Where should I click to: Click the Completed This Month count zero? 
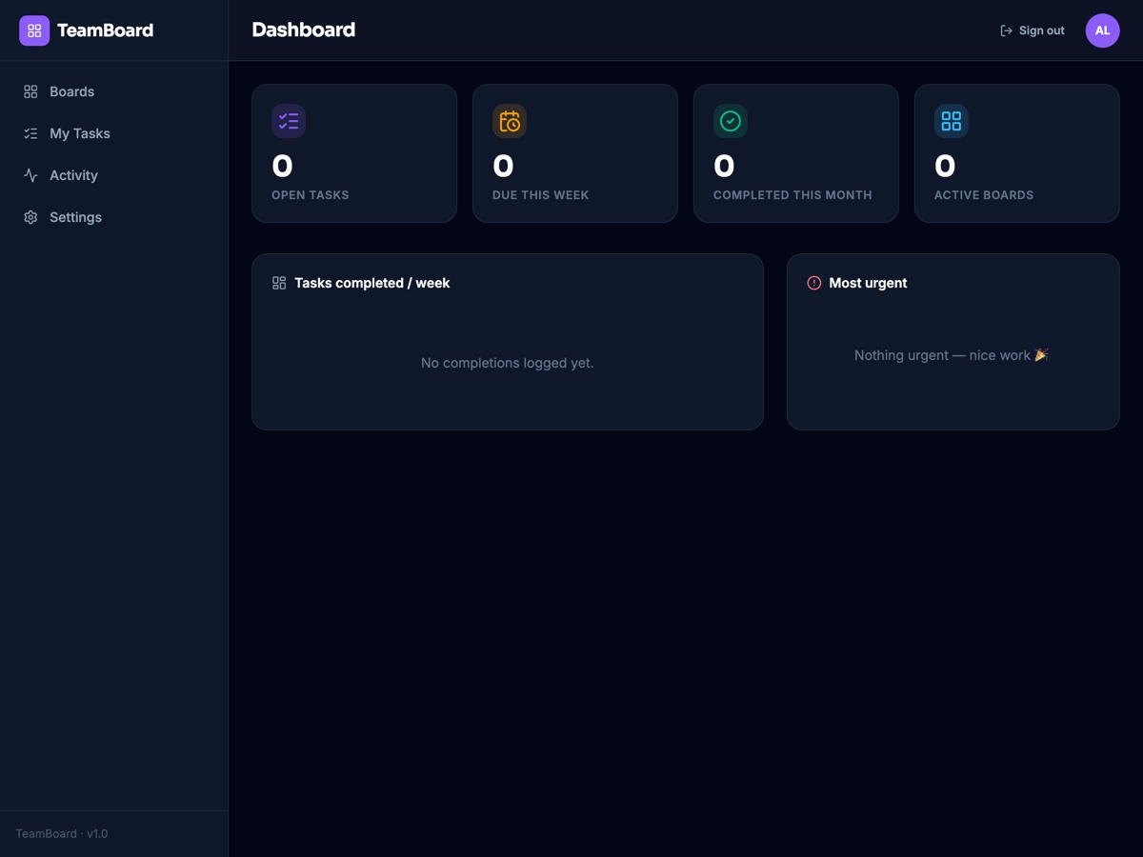pyautogui.click(x=724, y=167)
